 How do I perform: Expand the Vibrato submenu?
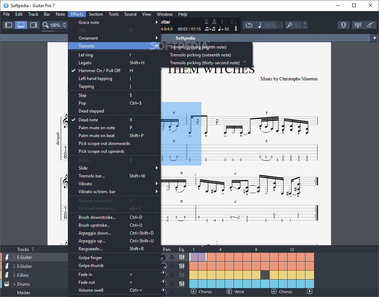click(114, 184)
